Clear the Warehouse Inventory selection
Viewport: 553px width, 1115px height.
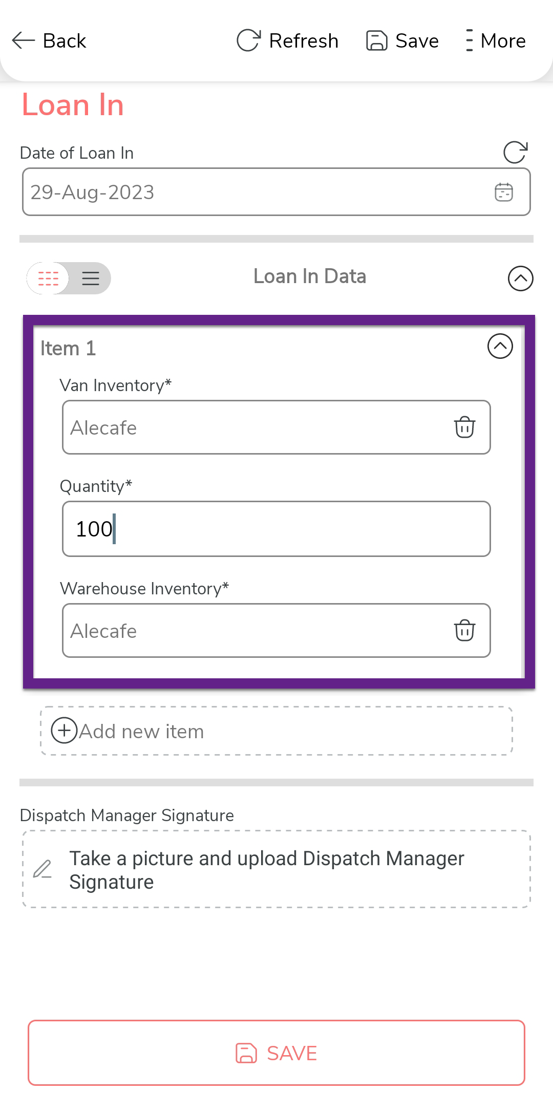464,631
